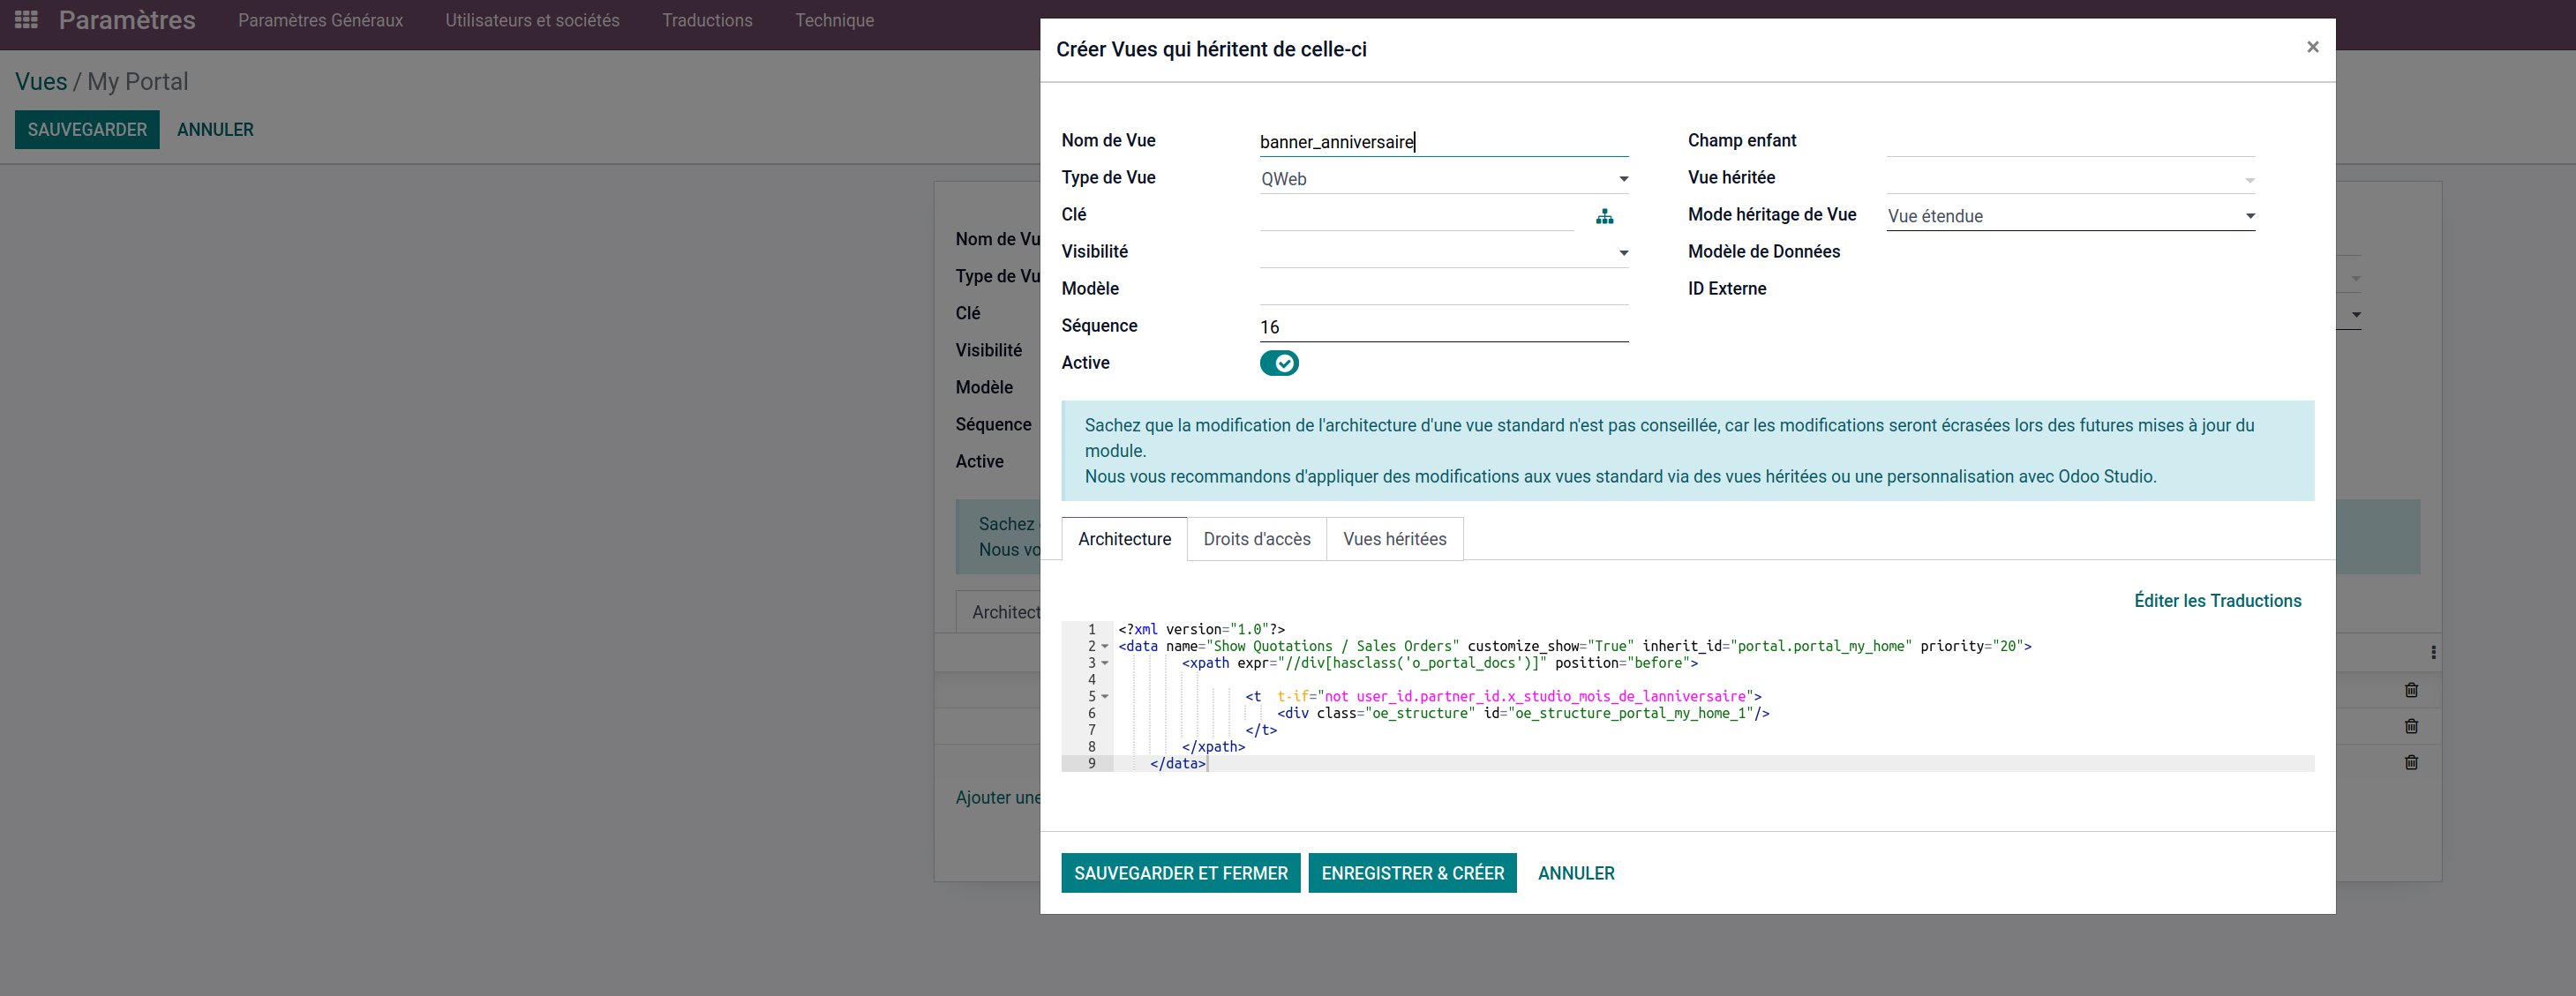Open the Type de Vue dropdown
The image size is (2576, 996).
1442,179
